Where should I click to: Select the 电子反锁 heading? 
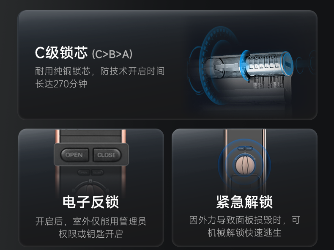pyautogui.click(x=90, y=202)
